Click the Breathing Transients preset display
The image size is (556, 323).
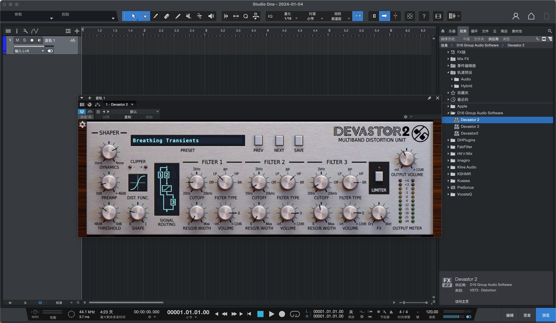point(188,140)
